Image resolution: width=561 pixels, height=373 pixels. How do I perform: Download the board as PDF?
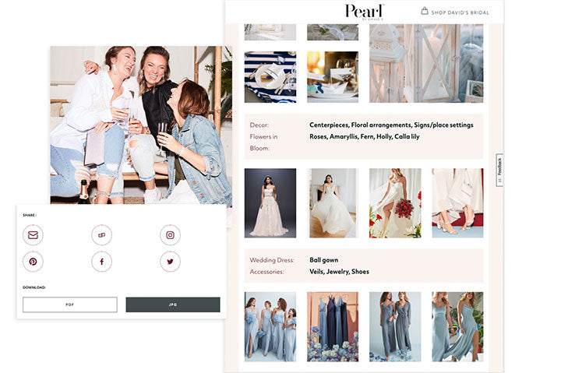[69, 304]
